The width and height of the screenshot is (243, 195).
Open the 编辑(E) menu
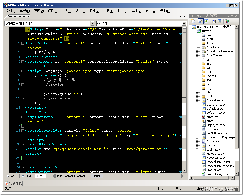pyautogui.click(x=25, y=11)
